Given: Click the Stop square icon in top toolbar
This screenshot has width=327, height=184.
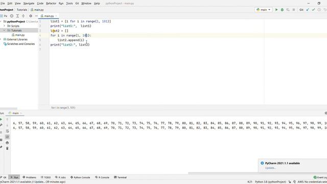Looking at the screenshot, I should 294,10.
